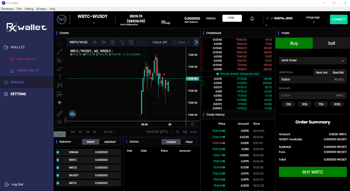
Task: Click the bottom drawing toolbar toggle icon
Action: coord(59,134)
